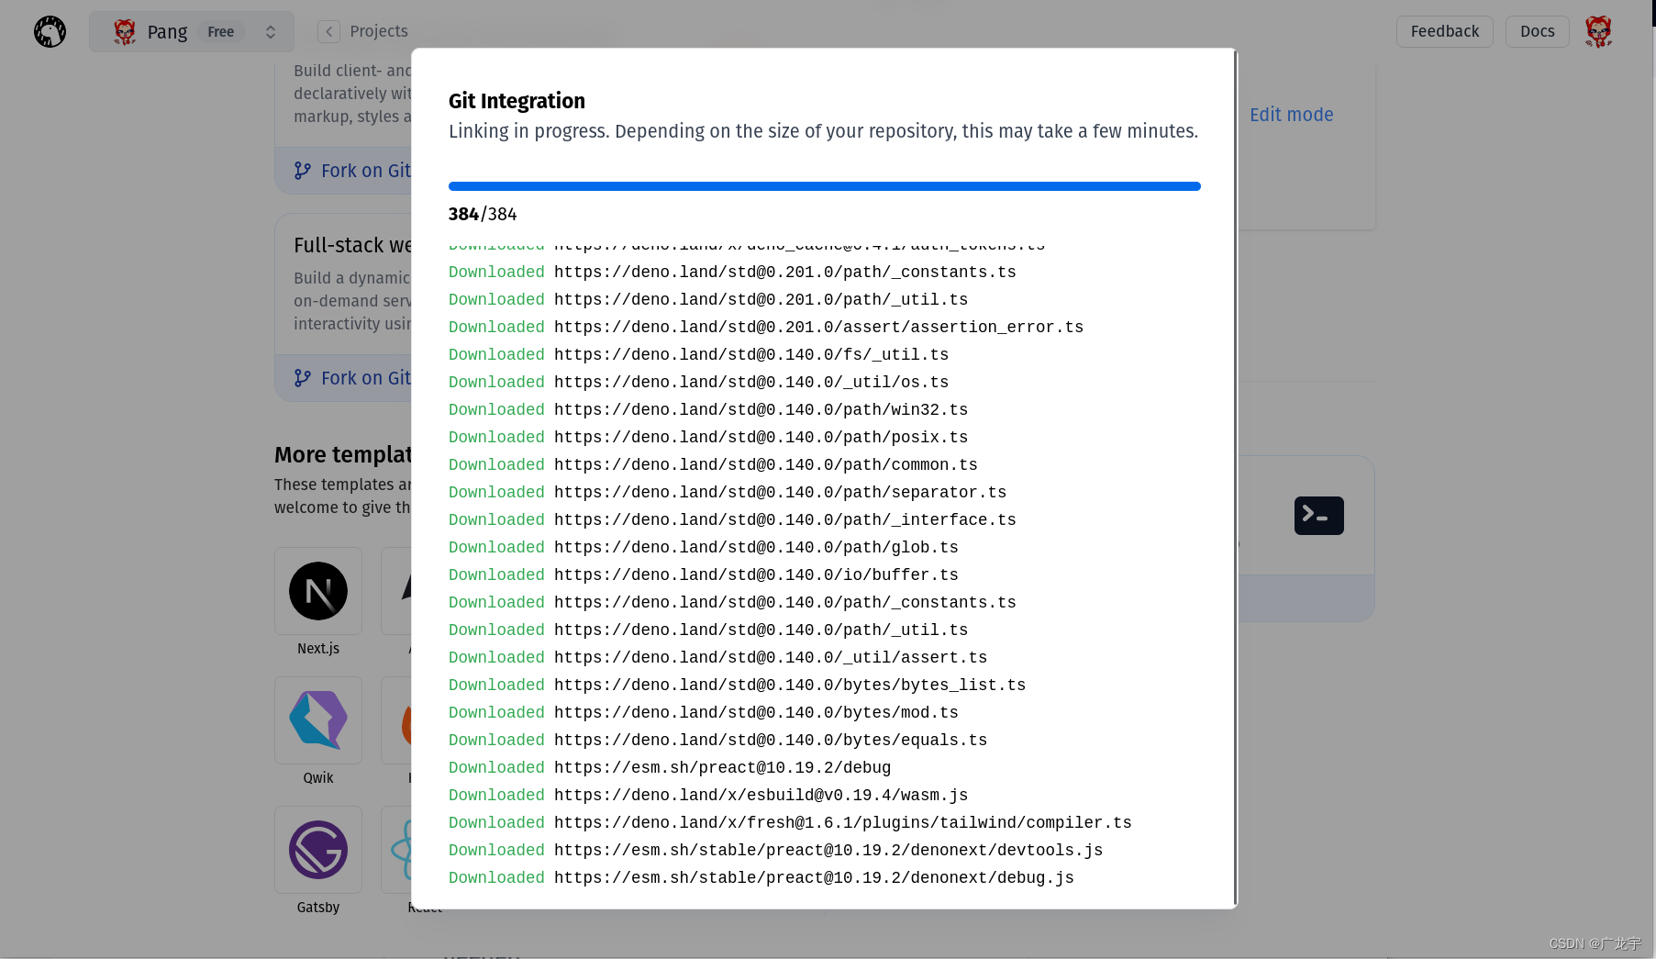
Task: Select the Next.js template icon
Action: click(318, 591)
